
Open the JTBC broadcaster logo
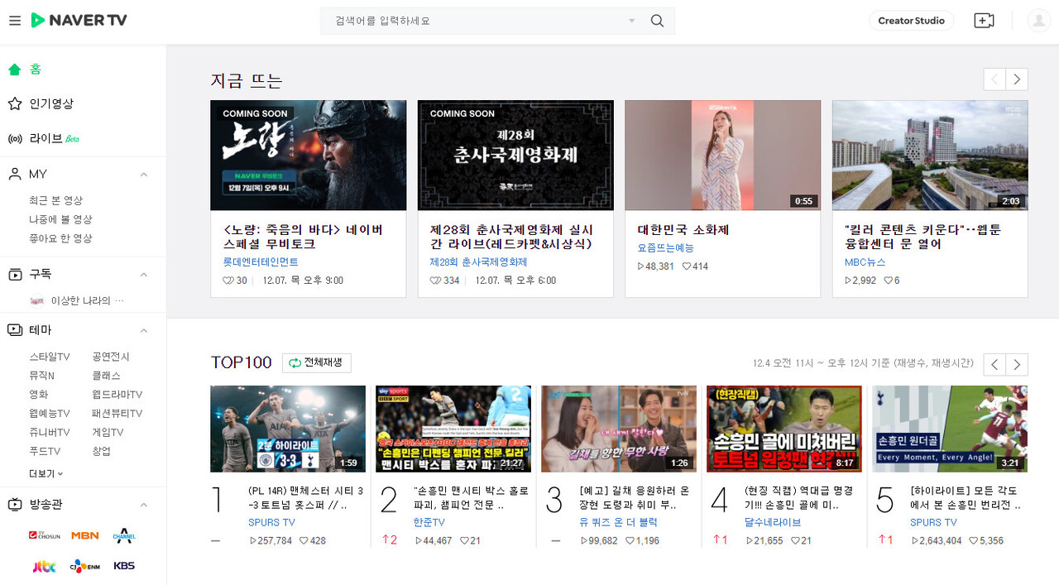[45, 566]
